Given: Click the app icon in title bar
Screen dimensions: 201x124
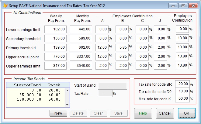Looking at the screenshot, I should pyautogui.click(x=5, y=6).
